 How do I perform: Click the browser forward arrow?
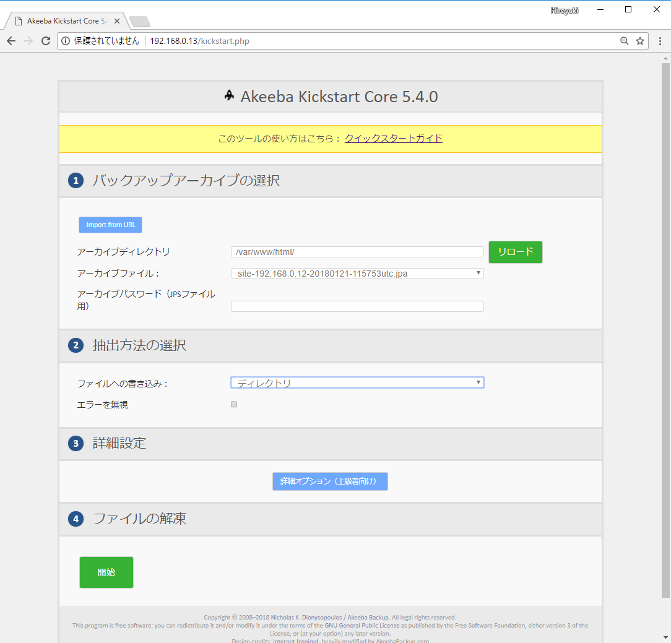tap(28, 41)
